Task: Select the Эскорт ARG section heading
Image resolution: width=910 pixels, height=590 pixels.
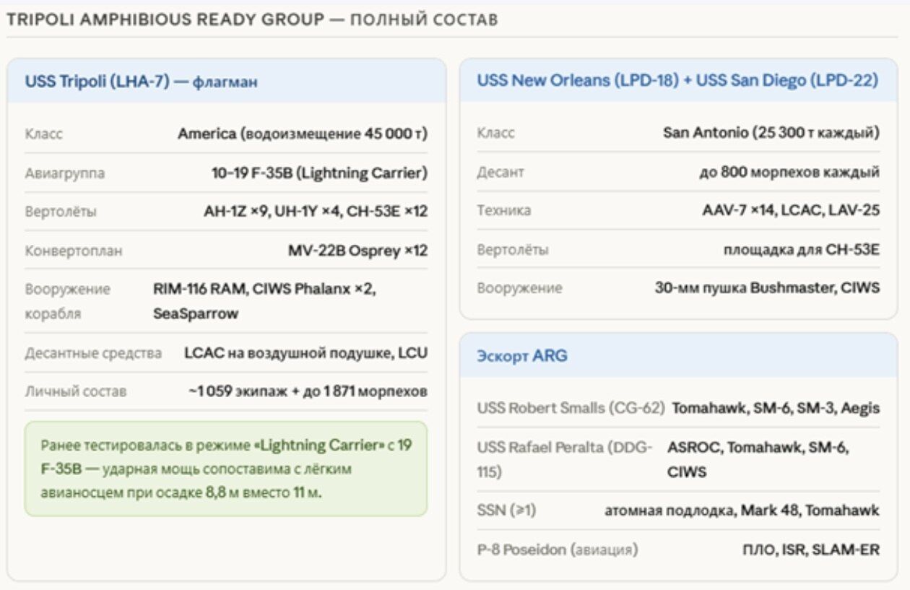Action: [522, 355]
